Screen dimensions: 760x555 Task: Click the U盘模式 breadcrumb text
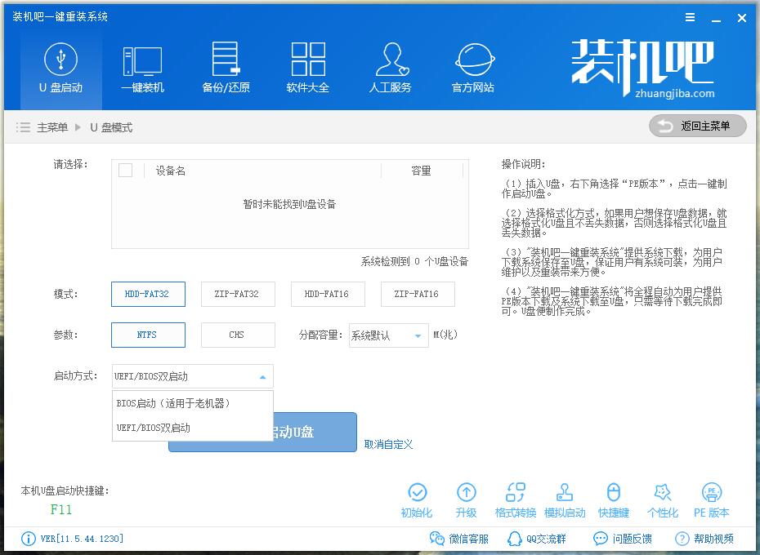pyautogui.click(x=111, y=128)
